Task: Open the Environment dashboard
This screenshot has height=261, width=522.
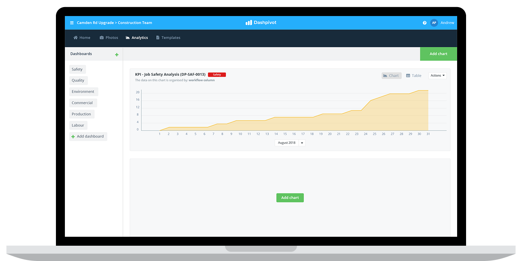Action: coord(84,92)
